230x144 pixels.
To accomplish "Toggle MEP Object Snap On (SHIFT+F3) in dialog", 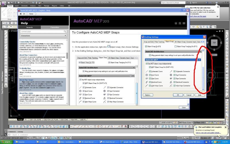I will (150, 67).
